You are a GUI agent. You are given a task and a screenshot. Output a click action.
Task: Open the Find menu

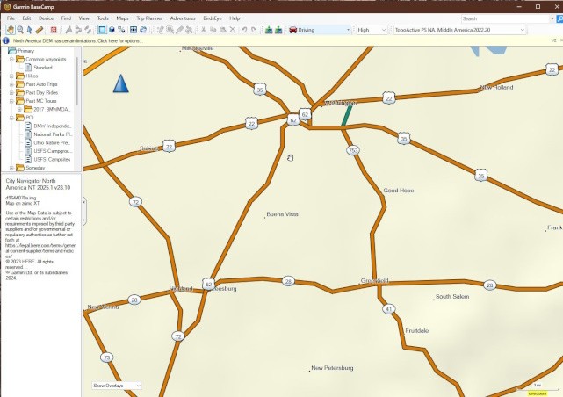coord(66,18)
